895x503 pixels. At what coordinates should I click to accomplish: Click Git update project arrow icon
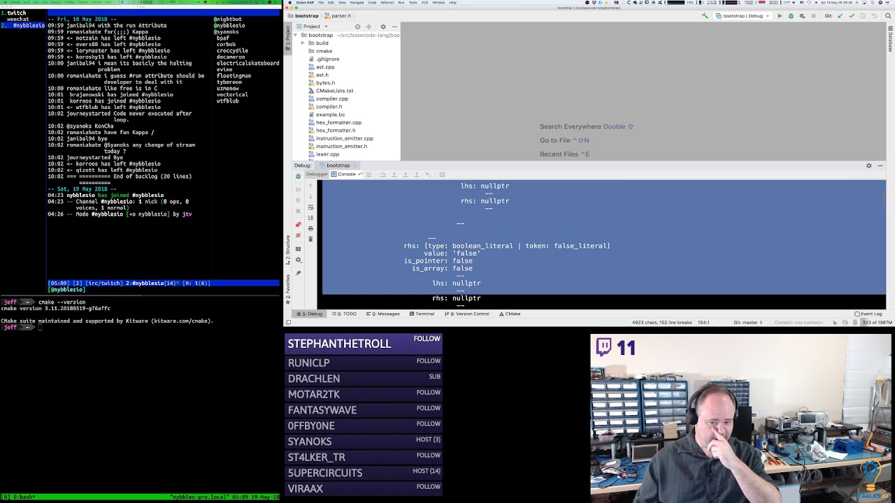coord(840,16)
